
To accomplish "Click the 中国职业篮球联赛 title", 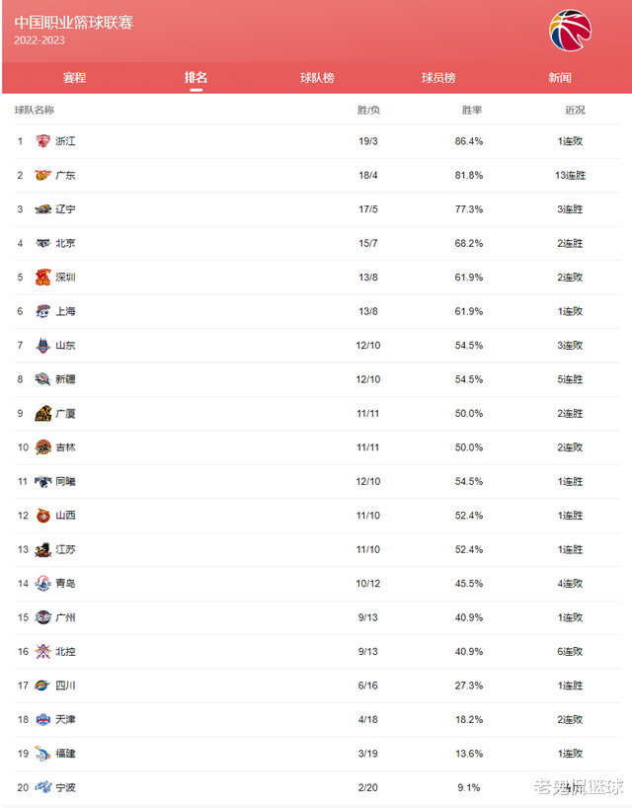I will pos(74,22).
